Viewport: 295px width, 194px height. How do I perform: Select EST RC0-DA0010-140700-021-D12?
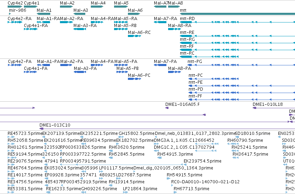tap(172, 185)
